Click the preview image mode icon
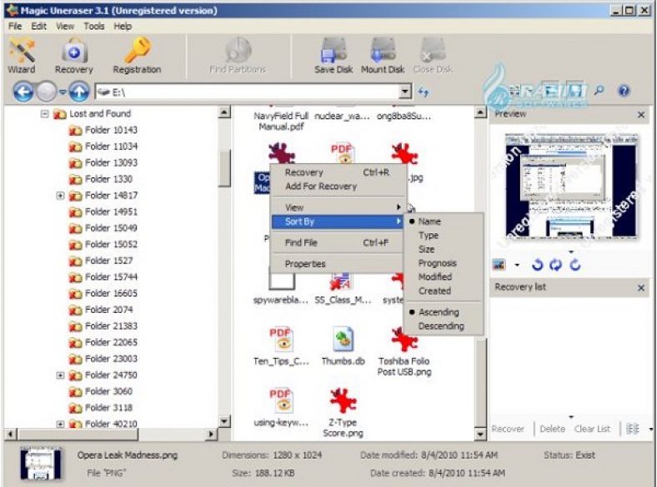 pyautogui.click(x=499, y=265)
